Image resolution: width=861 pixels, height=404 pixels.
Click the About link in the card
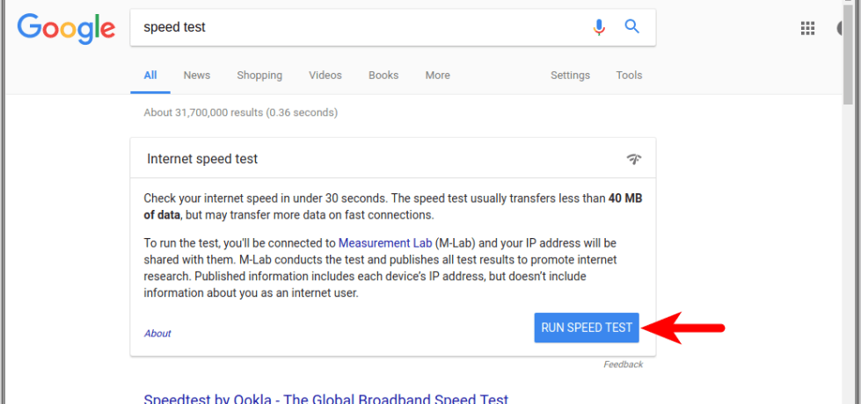(x=157, y=334)
